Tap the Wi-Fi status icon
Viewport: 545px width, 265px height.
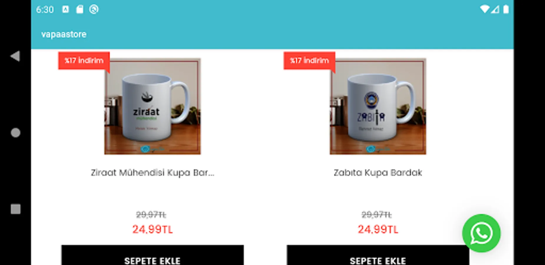(484, 9)
